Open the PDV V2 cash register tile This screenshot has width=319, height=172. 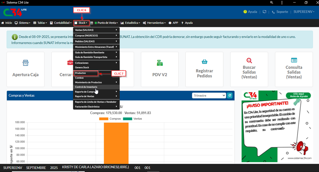click(159, 69)
